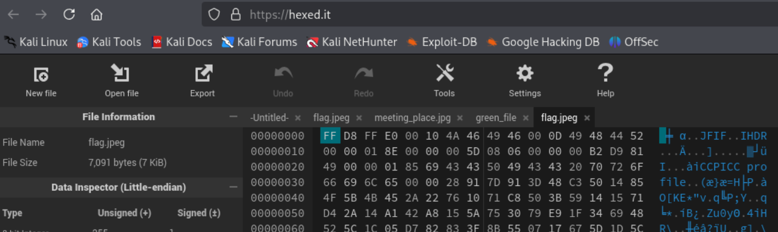Click the Type column header

click(x=12, y=213)
